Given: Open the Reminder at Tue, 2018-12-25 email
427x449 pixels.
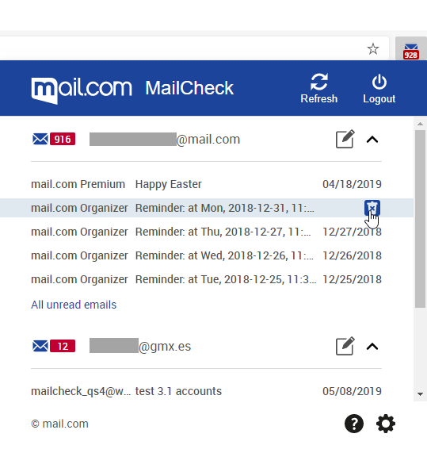Looking at the screenshot, I should click(x=207, y=279).
